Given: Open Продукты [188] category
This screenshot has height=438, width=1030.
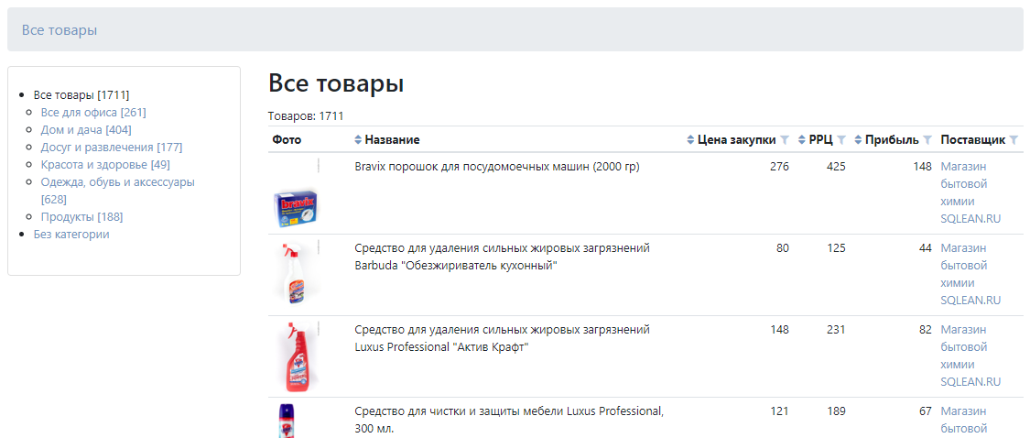Looking at the screenshot, I should 81,216.
